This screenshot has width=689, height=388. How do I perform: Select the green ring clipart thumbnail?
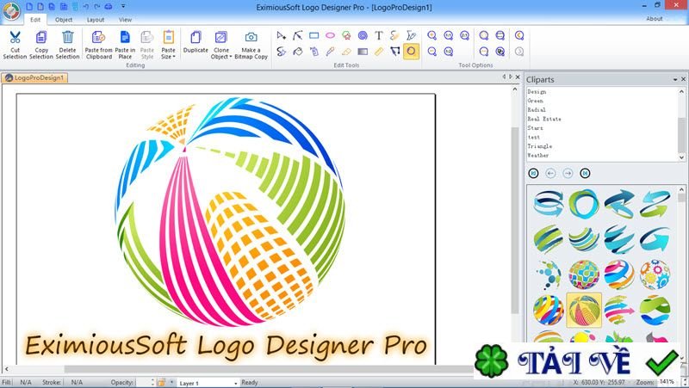coord(584,204)
